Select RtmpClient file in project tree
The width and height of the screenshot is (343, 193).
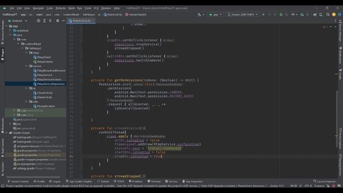point(42,57)
